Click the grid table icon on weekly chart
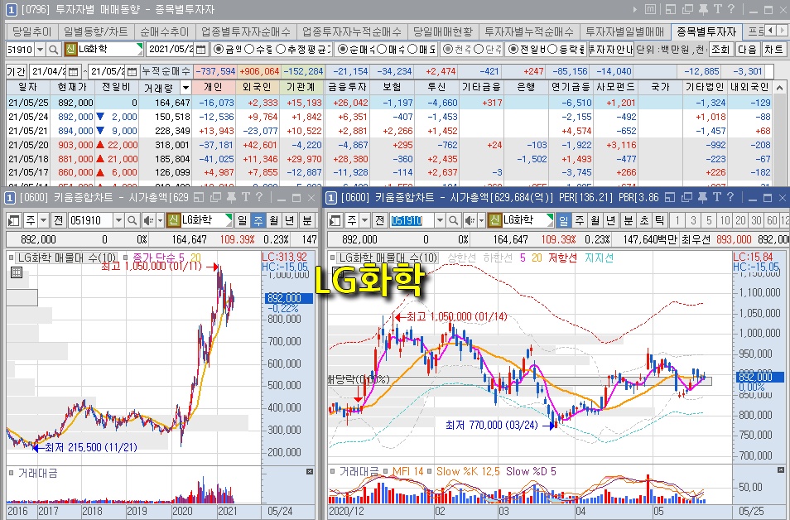 [16, 272]
